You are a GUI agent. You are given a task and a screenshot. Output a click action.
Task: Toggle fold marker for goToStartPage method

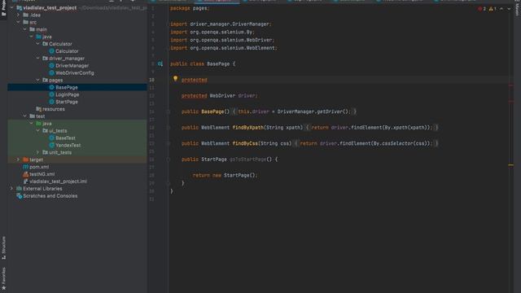pyautogui.click(x=169, y=160)
